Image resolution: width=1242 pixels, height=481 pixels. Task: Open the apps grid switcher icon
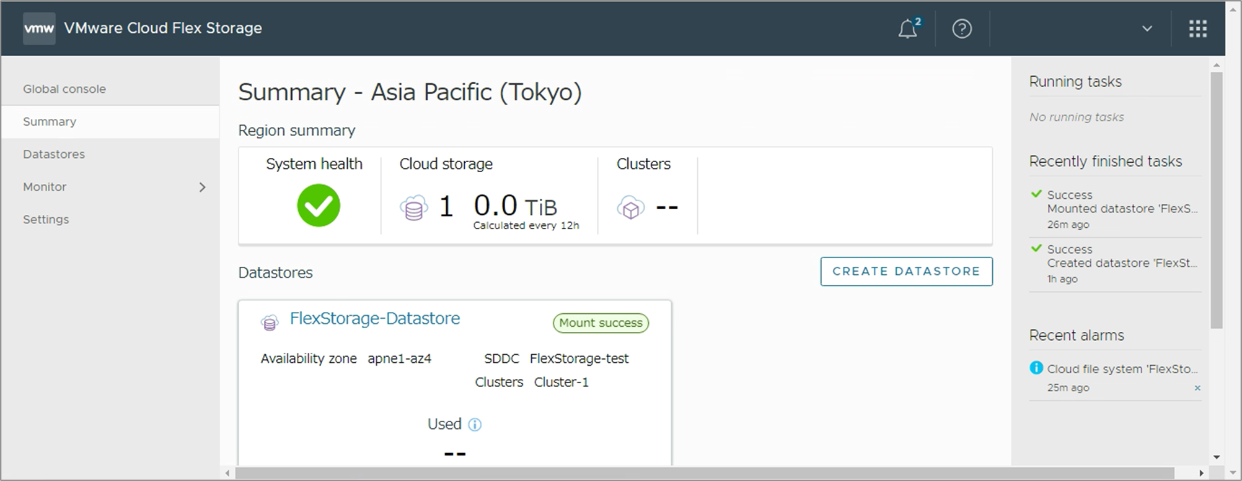tap(1197, 29)
